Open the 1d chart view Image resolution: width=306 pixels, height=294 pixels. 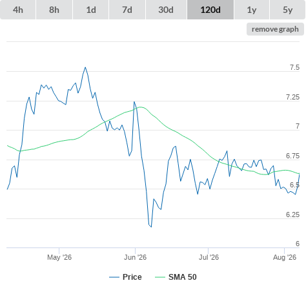[x=91, y=10]
